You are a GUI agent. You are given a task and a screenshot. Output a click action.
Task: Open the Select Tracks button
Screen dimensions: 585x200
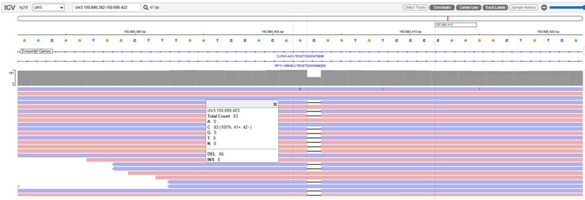point(415,8)
